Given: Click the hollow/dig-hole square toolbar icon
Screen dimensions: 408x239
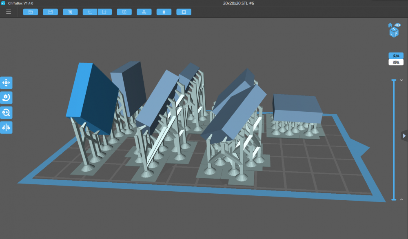Looking at the screenshot, I should 184,12.
